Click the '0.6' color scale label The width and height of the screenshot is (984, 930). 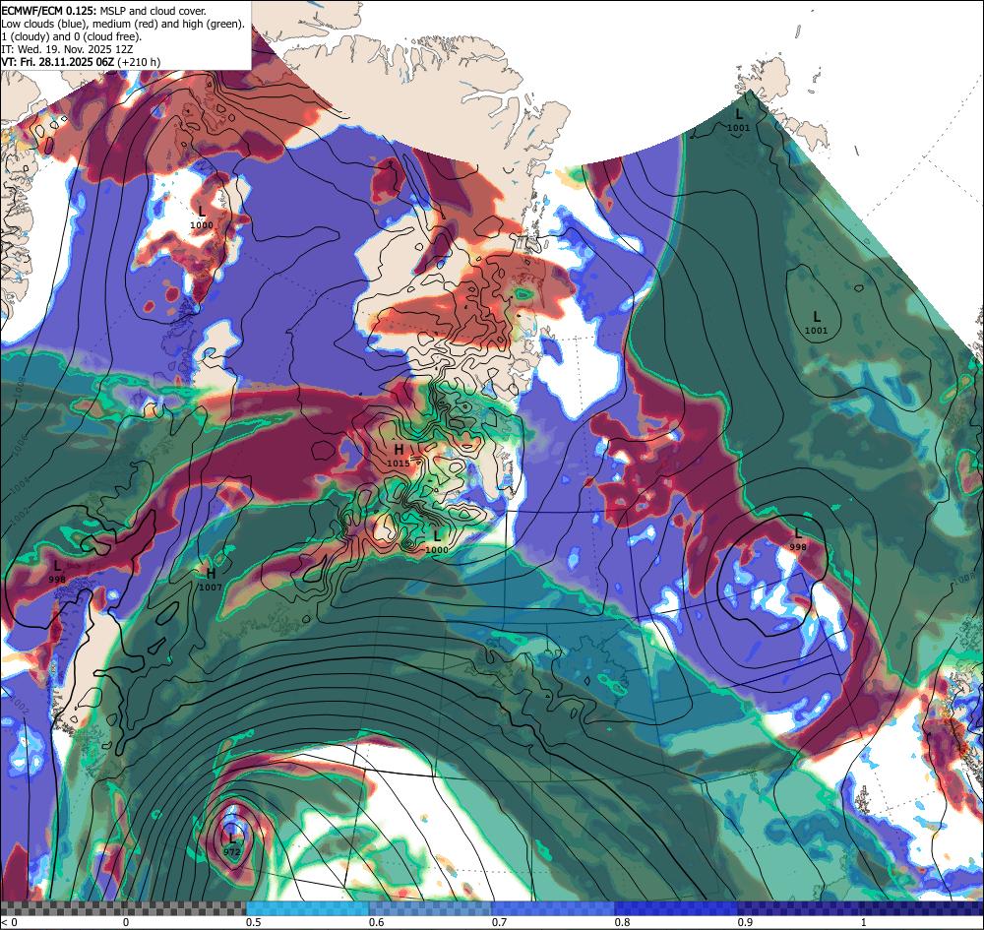tap(377, 922)
